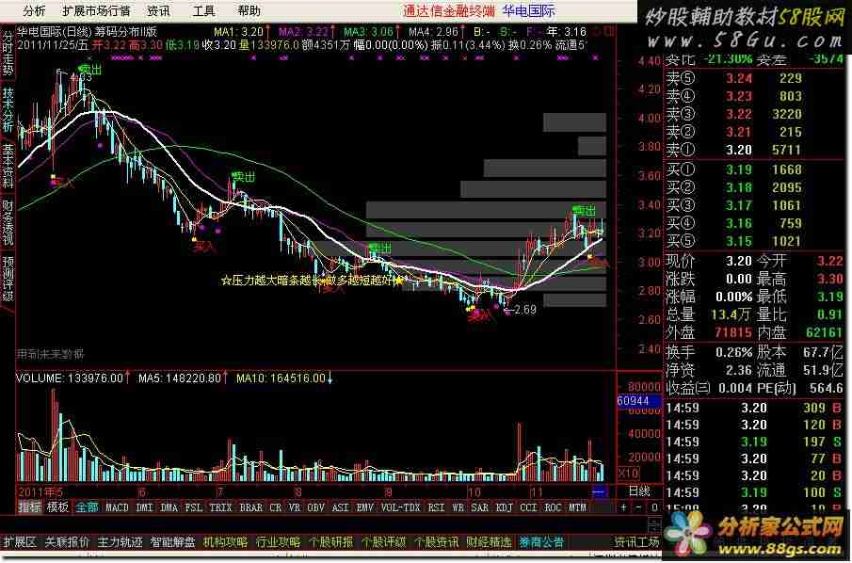Select the 指标 tab in indicator bar
The image size is (852, 563).
(x=29, y=507)
